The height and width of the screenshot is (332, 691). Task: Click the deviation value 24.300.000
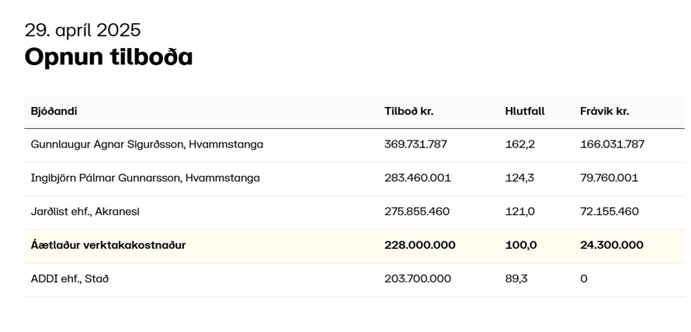click(612, 245)
